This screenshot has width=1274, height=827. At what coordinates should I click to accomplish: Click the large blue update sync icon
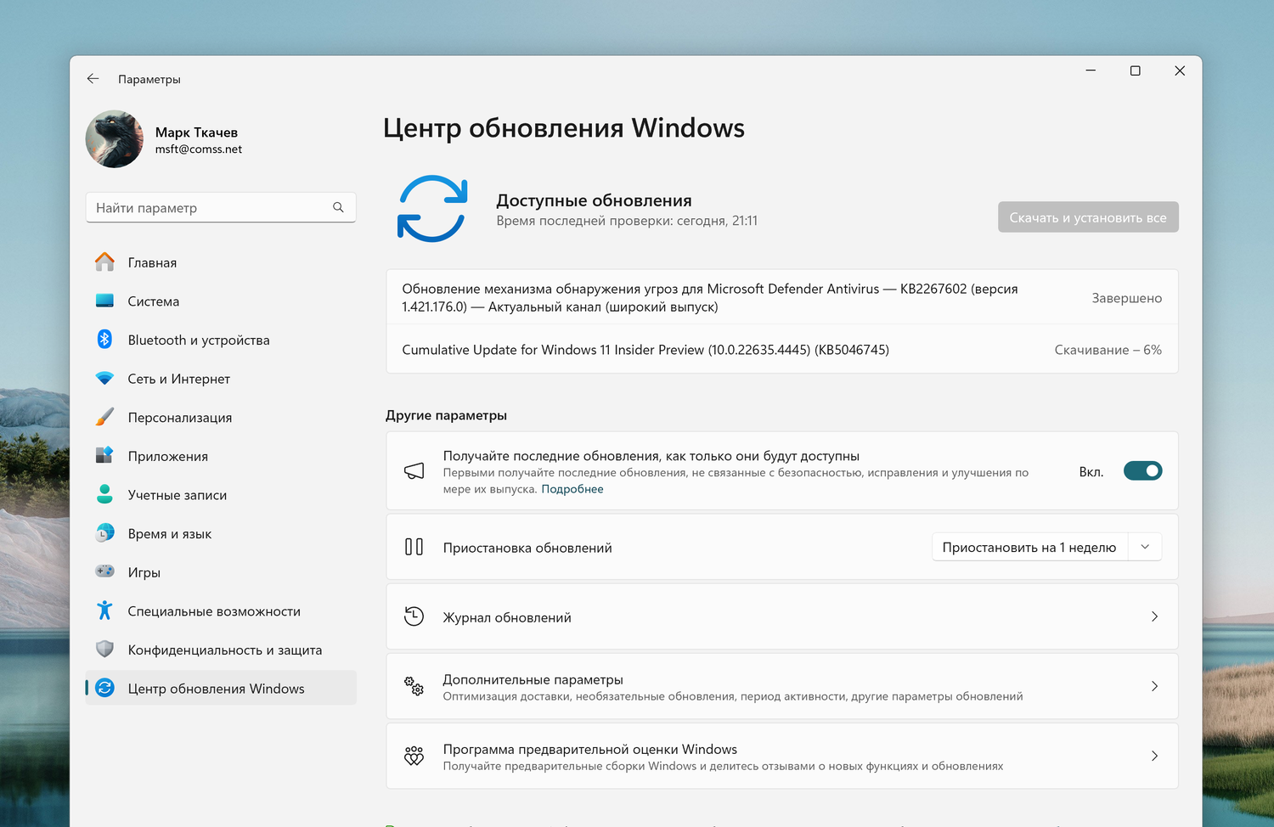(x=432, y=209)
